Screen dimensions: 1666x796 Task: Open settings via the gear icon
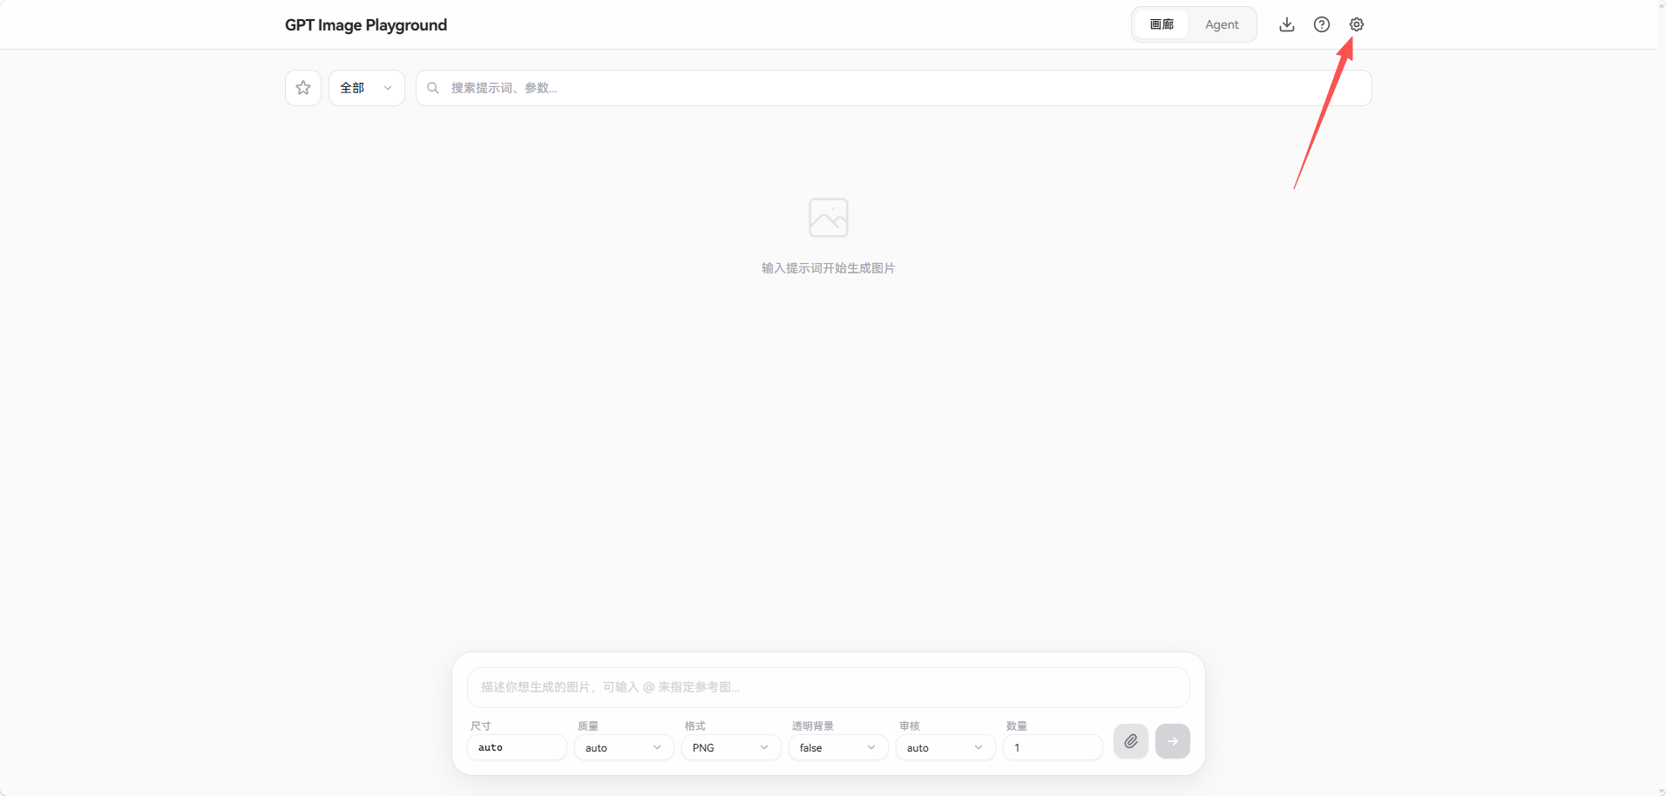pyautogui.click(x=1356, y=24)
